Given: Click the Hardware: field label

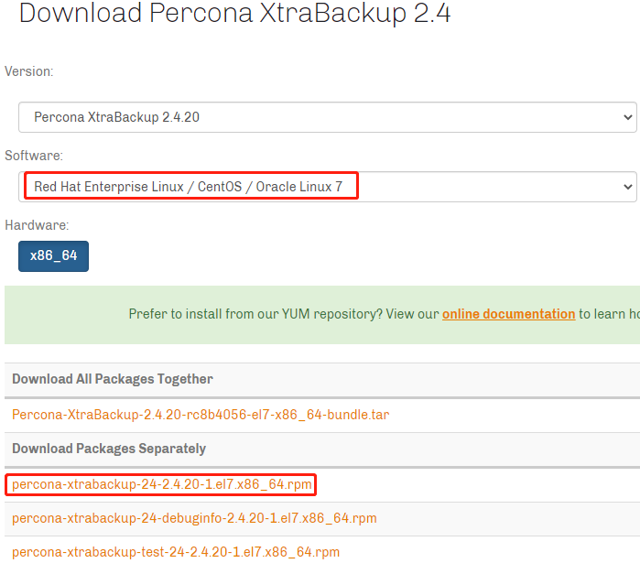Looking at the screenshot, I should point(37,225).
